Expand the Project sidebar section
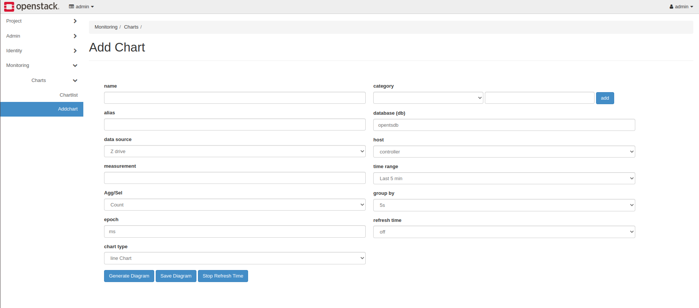Screen dimensions: 699x308 (41, 21)
